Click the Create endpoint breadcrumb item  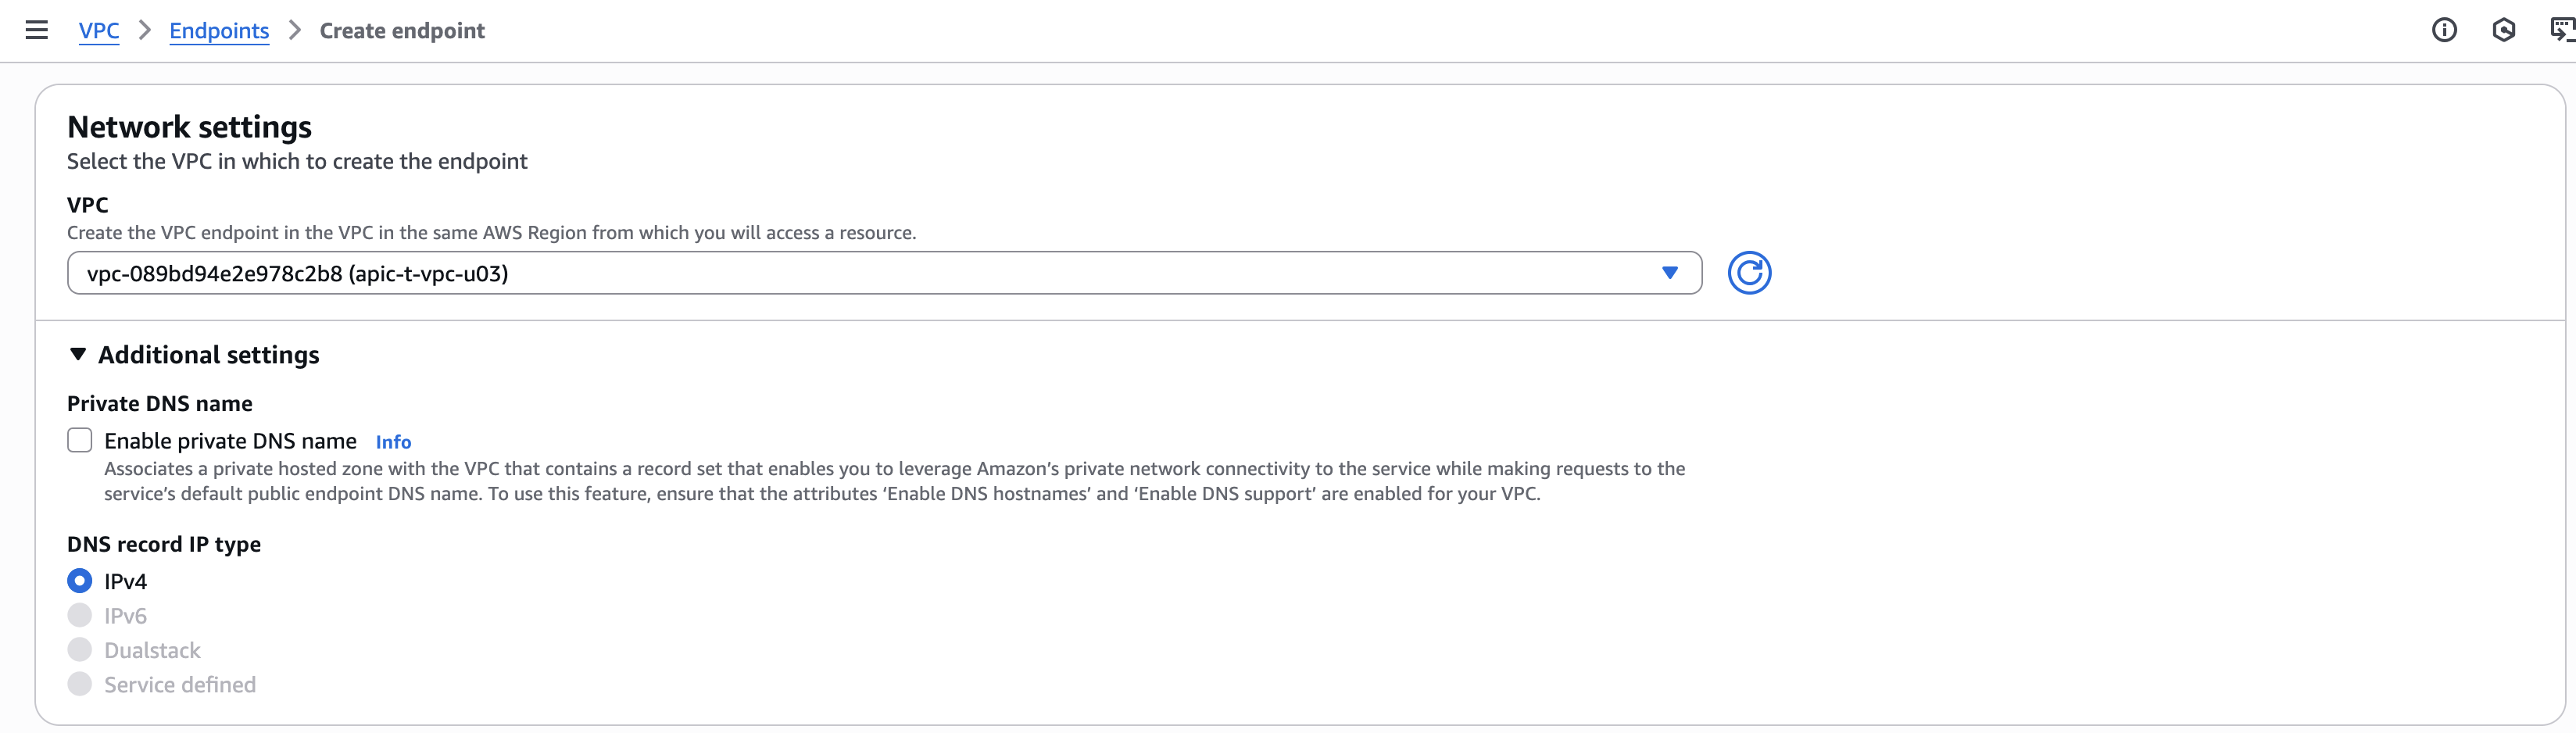pyautogui.click(x=402, y=31)
